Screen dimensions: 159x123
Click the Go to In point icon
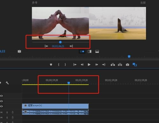(x=75, y=65)
